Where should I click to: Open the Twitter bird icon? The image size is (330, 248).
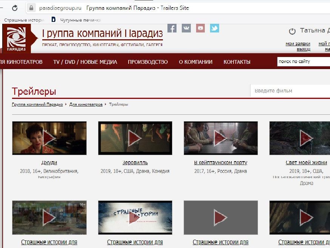pyautogui.click(x=215, y=28)
